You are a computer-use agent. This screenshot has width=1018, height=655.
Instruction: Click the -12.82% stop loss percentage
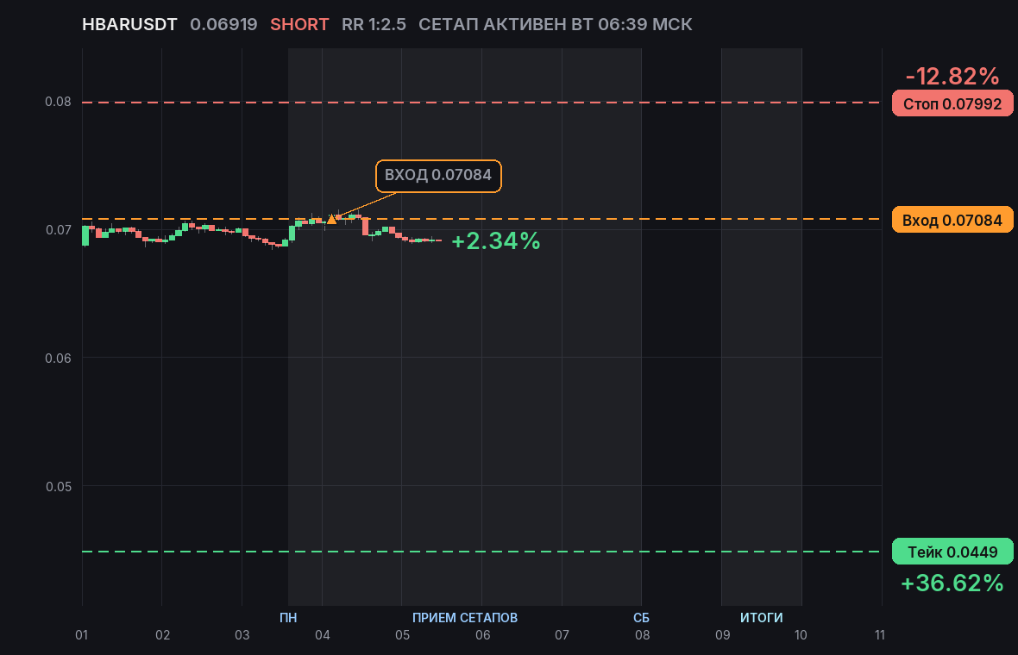point(952,76)
